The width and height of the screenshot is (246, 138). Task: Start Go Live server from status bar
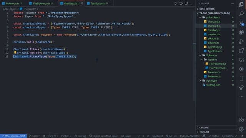(171, 136)
